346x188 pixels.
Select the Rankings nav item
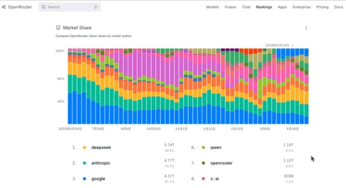click(x=264, y=7)
